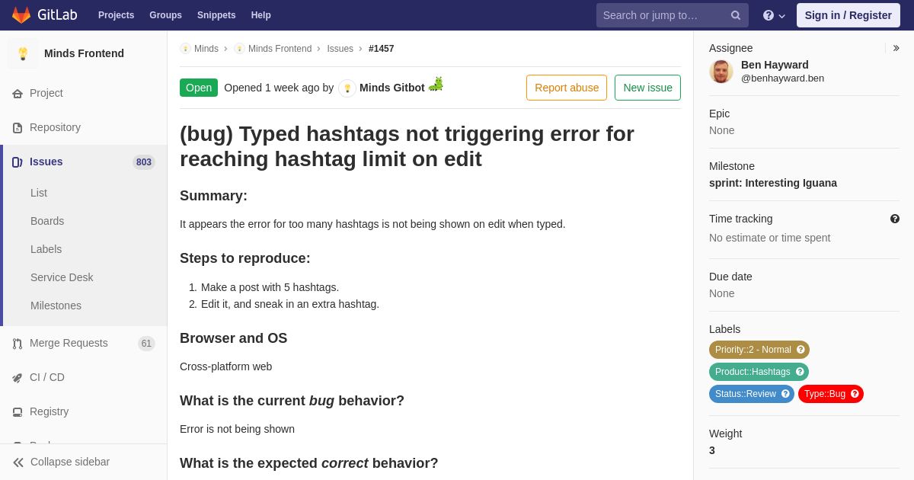This screenshot has height=480, width=914.
Task: Click the Merge Requests count badge 61
Action: pyautogui.click(x=146, y=344)
